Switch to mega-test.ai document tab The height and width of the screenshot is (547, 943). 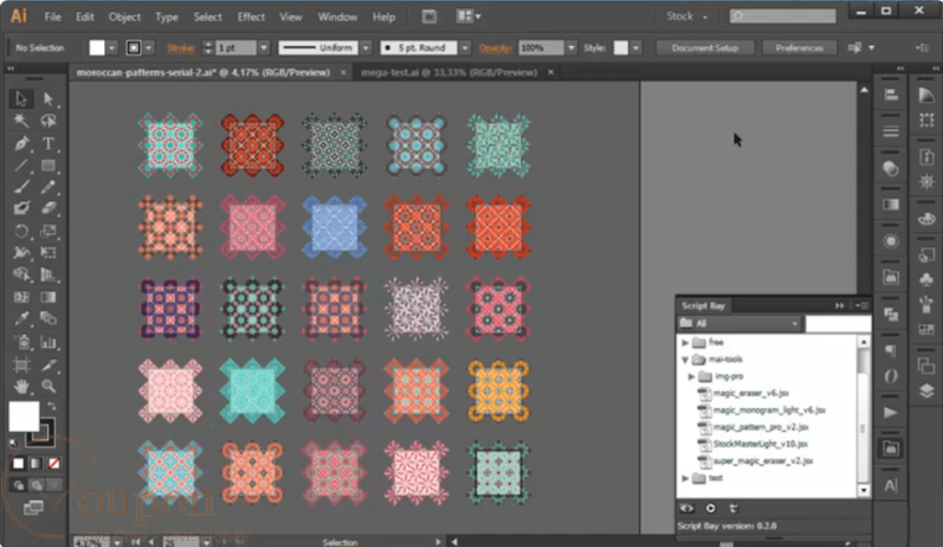point(448,72)
